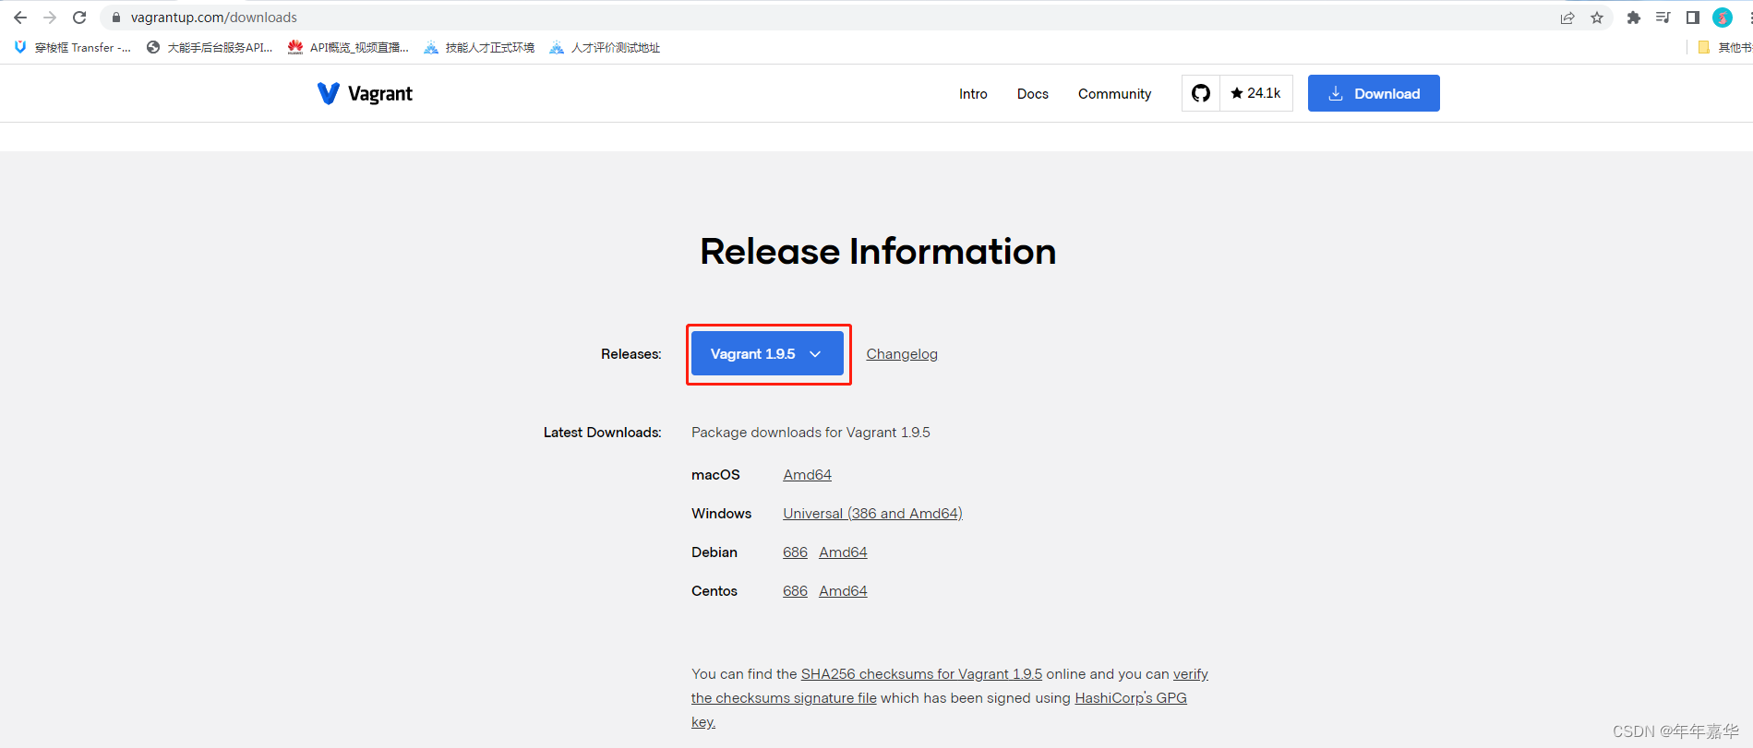1753x748 pixels.
Task: Click the Package downloads for Vagrant 1.9.5 text
Action: [x=810, y=433]
